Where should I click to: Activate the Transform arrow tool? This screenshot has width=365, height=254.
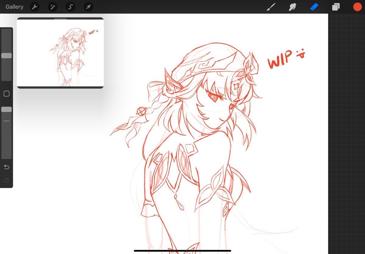(x=88, y=7)
